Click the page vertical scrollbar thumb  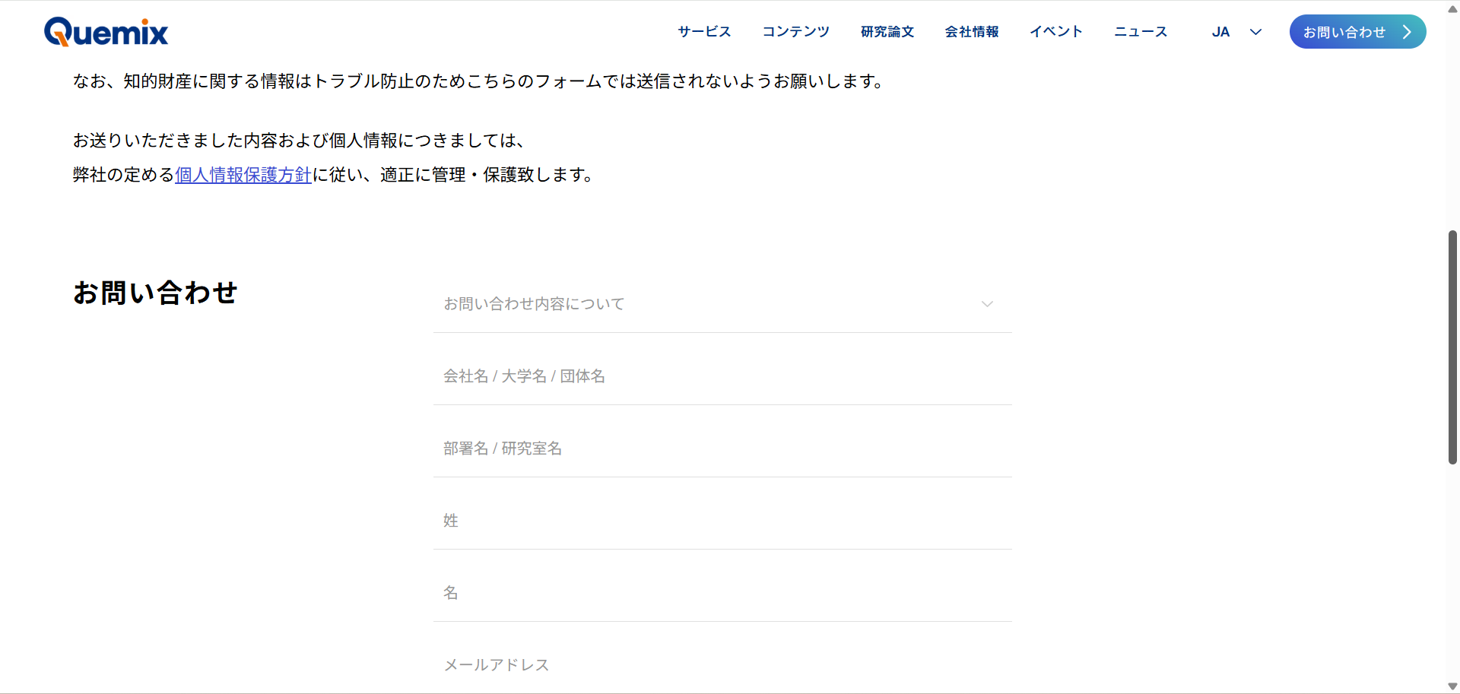pos(1452,347)
